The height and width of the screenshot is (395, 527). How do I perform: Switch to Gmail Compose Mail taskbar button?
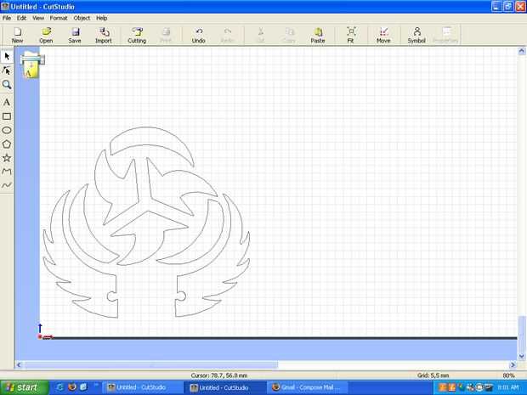pos(308,388)
